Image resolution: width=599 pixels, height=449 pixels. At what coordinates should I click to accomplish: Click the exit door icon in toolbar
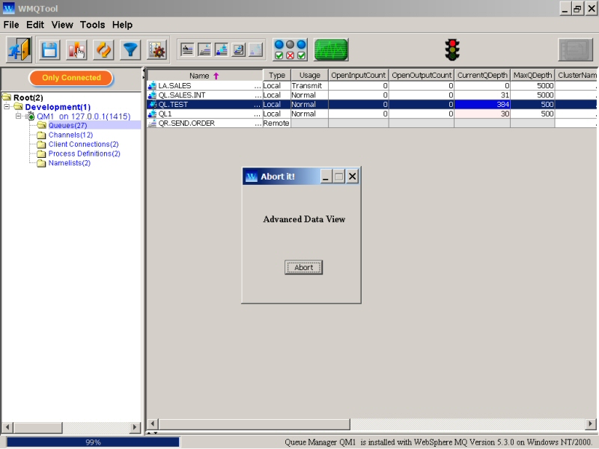pyautogui.click(x=19, y=49)
